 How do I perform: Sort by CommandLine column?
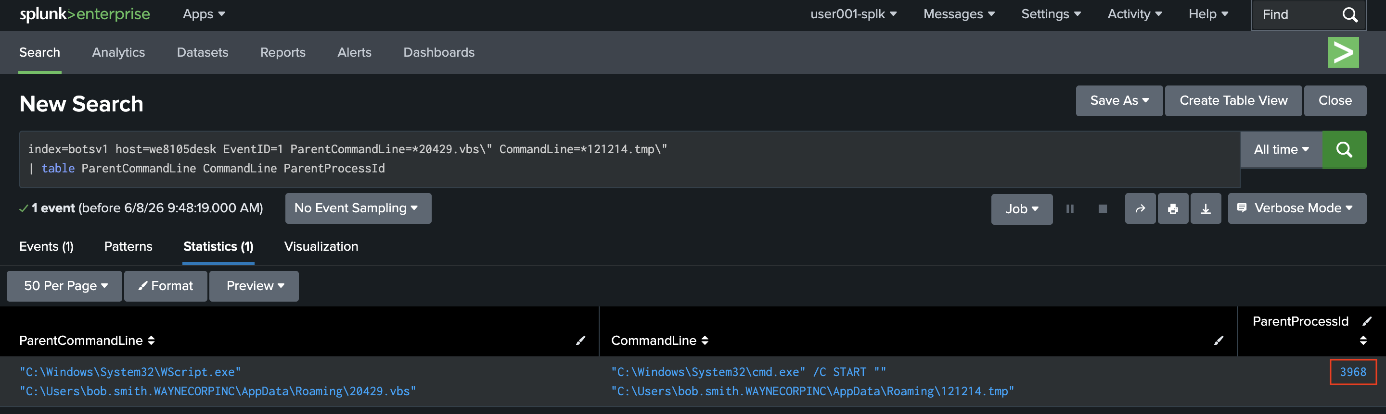coord(660,341)
